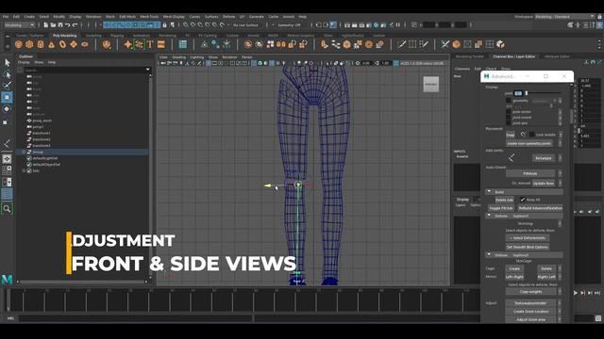Click the joint size number field

coord(518,93)
